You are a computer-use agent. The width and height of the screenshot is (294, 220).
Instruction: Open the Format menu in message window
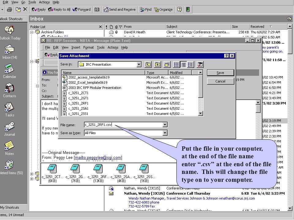(89, 48)
